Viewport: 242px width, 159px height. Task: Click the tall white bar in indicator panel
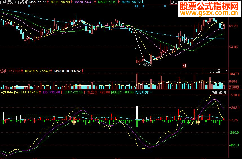137,113
